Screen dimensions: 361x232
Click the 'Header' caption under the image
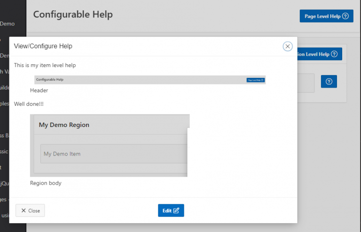coord(39,90)
